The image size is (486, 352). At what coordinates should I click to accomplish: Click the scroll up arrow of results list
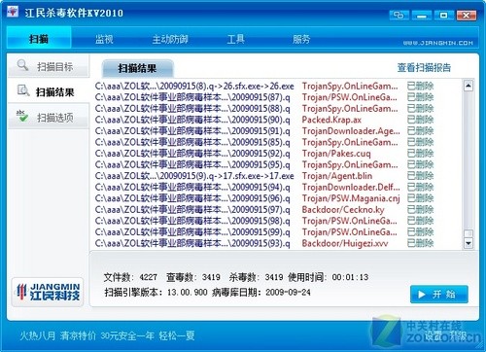coord(469,86)
